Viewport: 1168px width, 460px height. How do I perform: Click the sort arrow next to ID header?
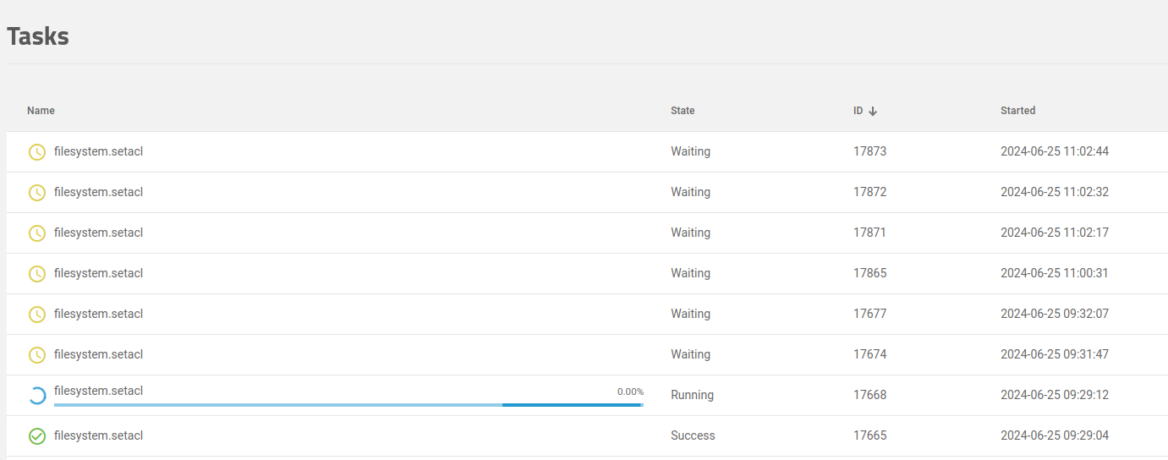pyautogui.click(x=873, y=111)
